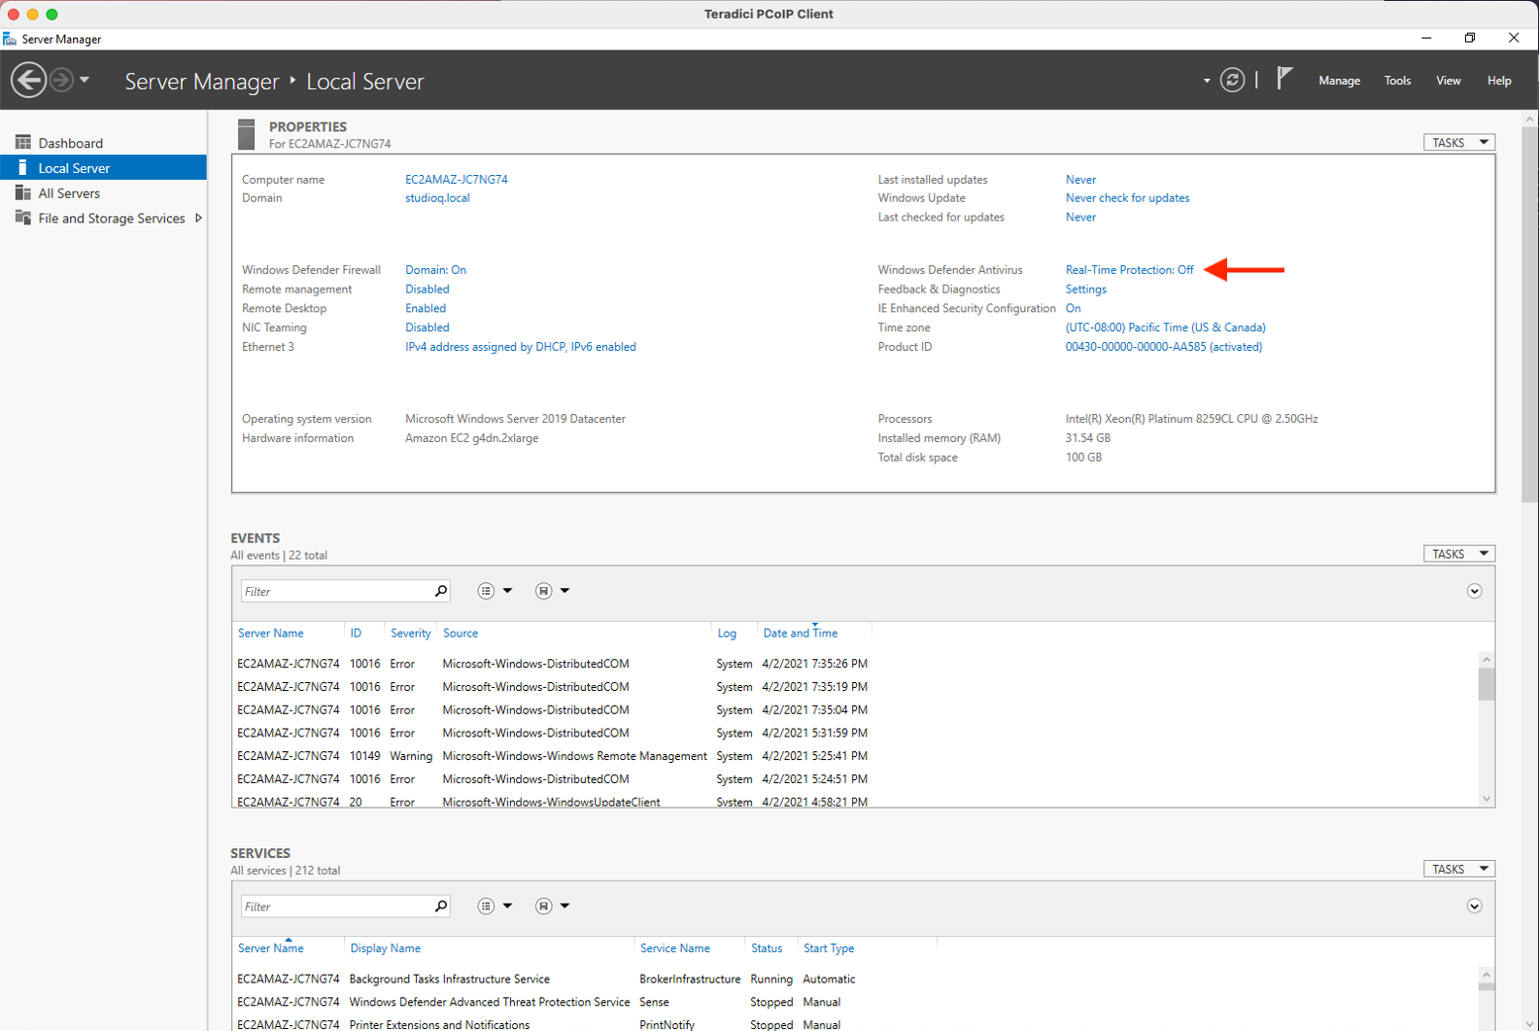Open the Tools menu
Image resolution: width=1539 pixels, height=1031 pixels.
tap(1397, 81)
